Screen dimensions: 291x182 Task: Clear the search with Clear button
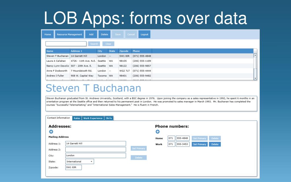click(x=108, y=44)
